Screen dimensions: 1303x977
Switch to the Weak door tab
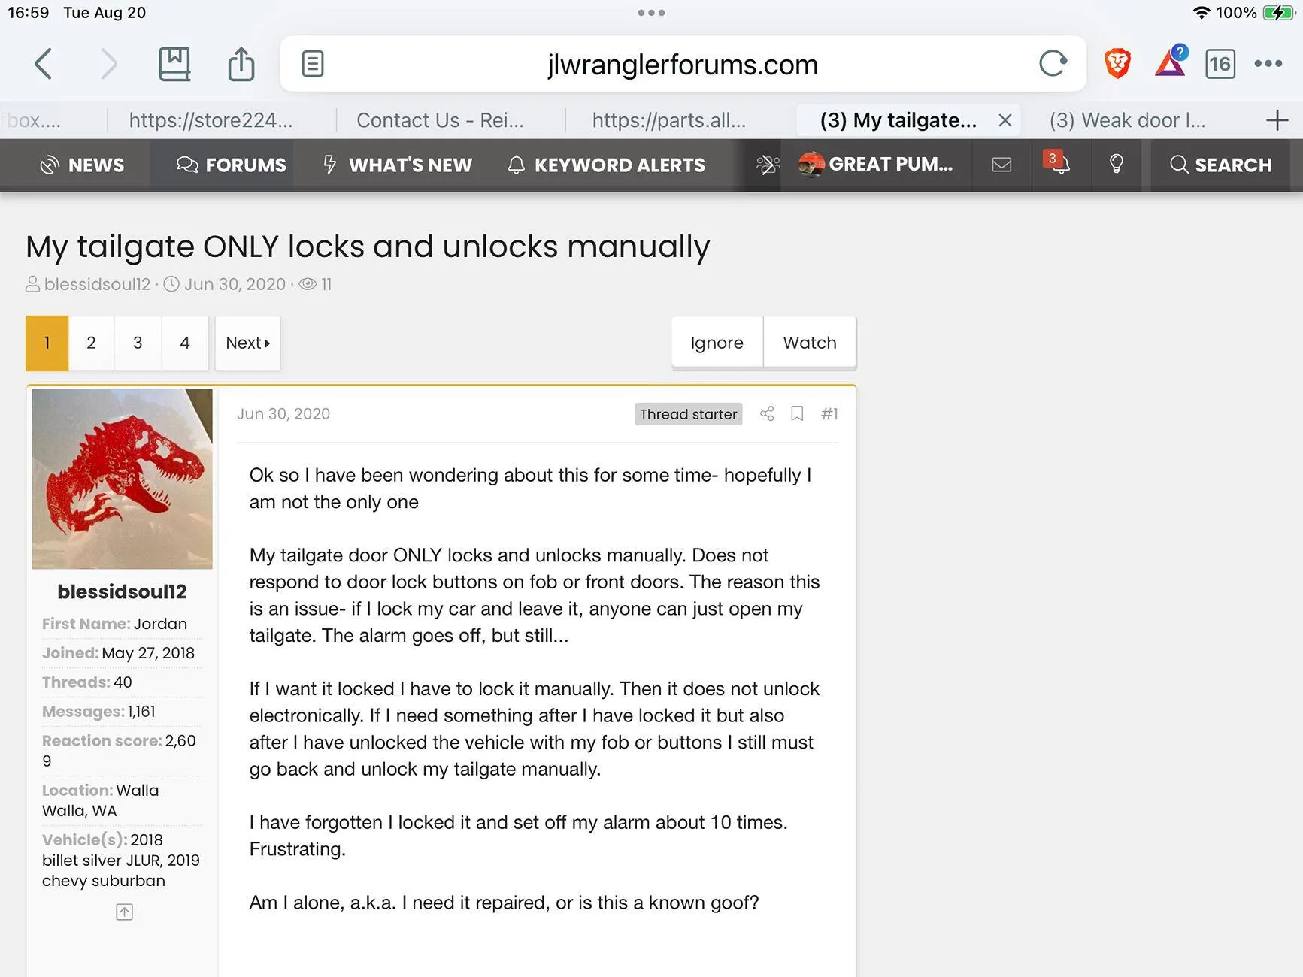(1127, 120)
